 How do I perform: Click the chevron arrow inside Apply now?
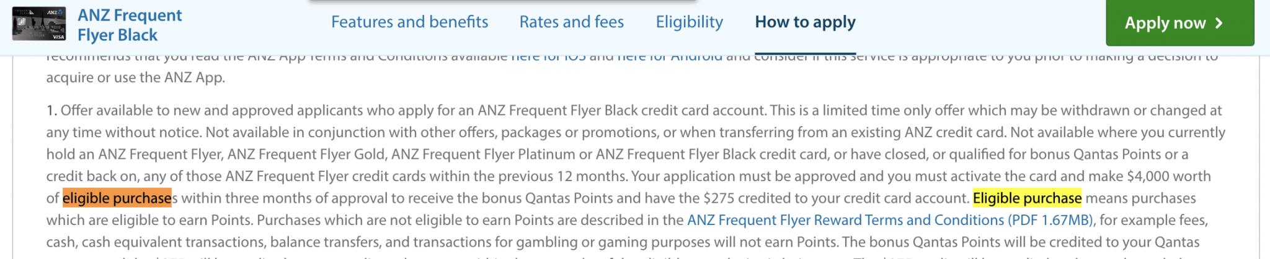1219,23
